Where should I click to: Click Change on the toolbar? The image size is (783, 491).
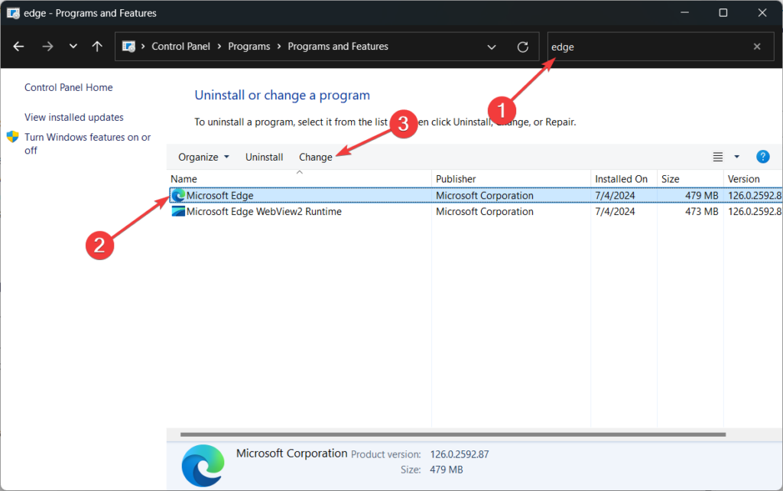316,157
